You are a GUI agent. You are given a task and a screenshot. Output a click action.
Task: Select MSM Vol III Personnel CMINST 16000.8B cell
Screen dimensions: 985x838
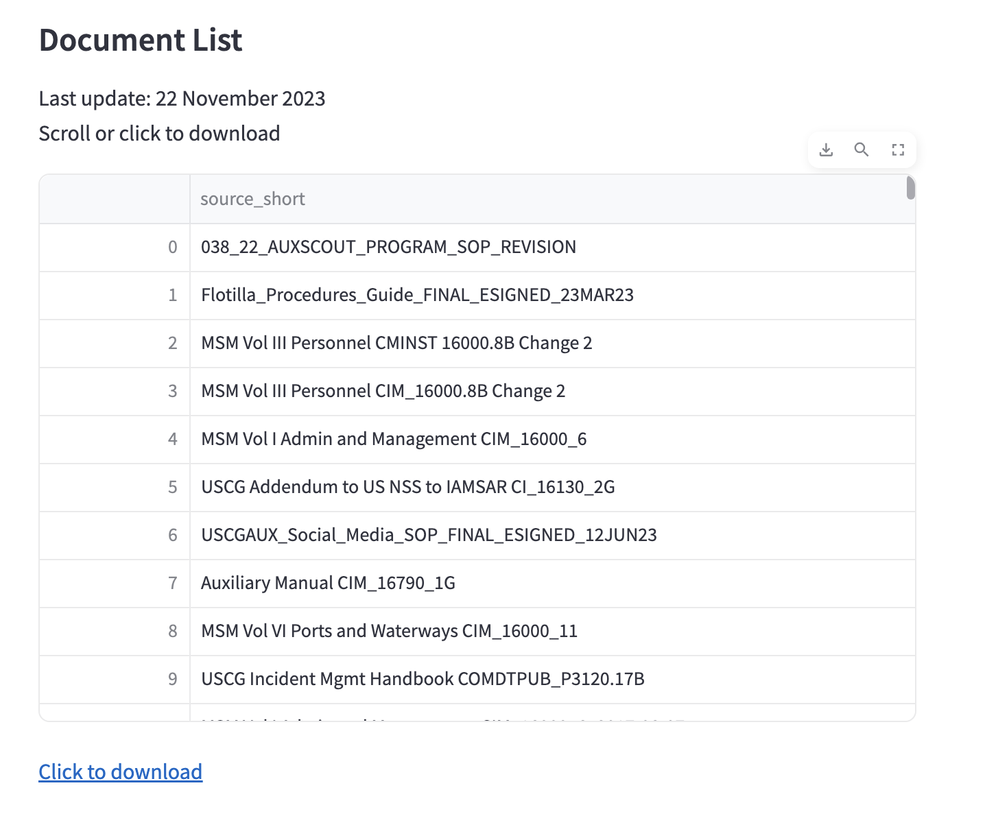(x=553, y=344)
